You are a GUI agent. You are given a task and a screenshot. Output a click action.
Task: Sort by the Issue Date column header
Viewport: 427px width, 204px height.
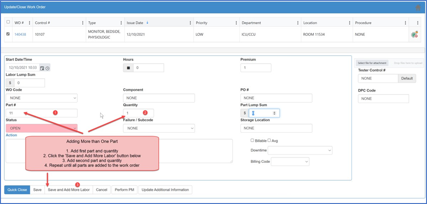[137, 23]
